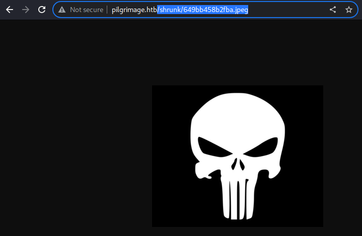Go forward to the next page
The image size is (362, 236).
point(26,10)
